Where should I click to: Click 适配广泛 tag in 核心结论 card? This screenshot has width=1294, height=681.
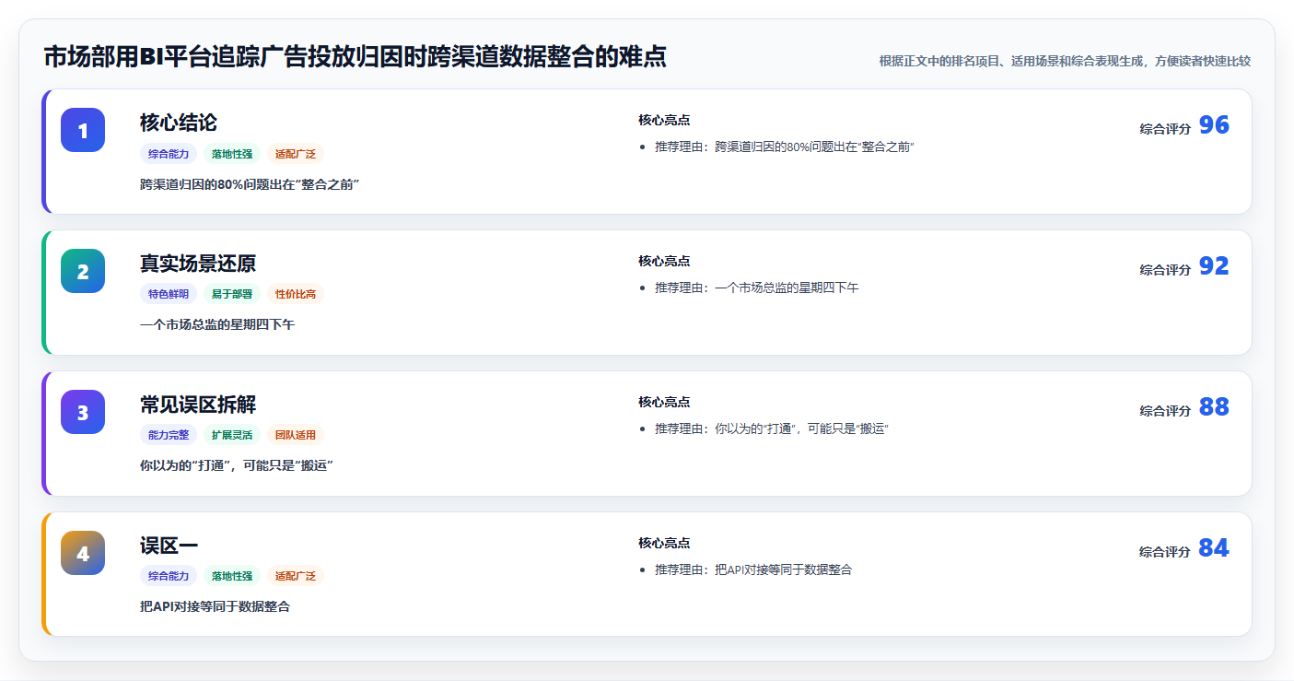point(296,154)
